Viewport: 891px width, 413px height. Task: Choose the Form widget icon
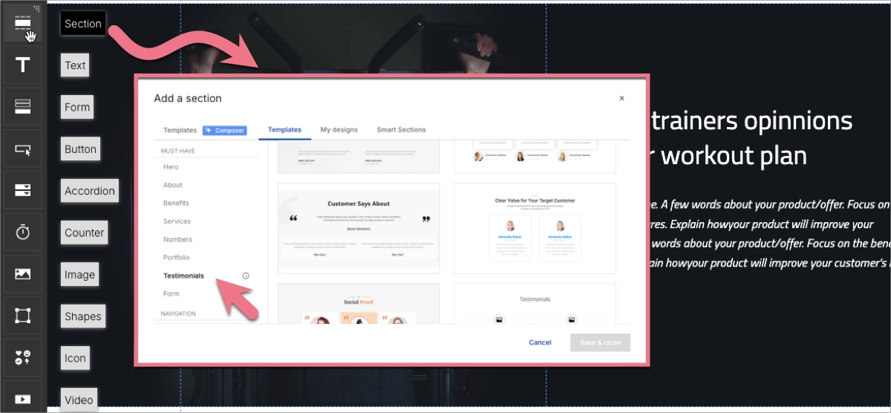(x=22, y=107)
